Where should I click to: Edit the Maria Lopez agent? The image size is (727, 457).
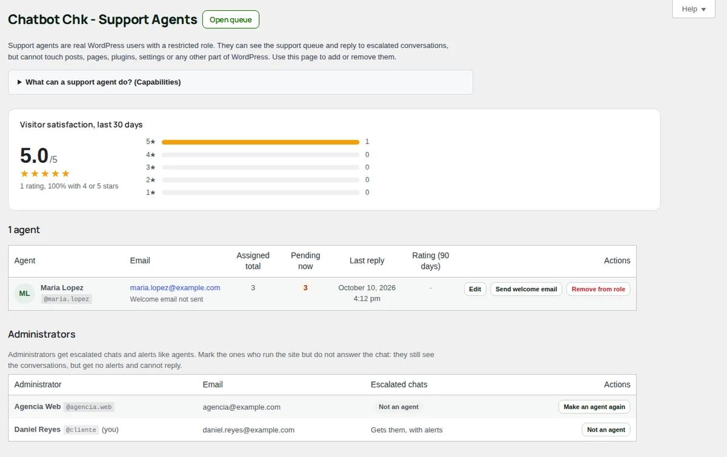tap(475, 289)
